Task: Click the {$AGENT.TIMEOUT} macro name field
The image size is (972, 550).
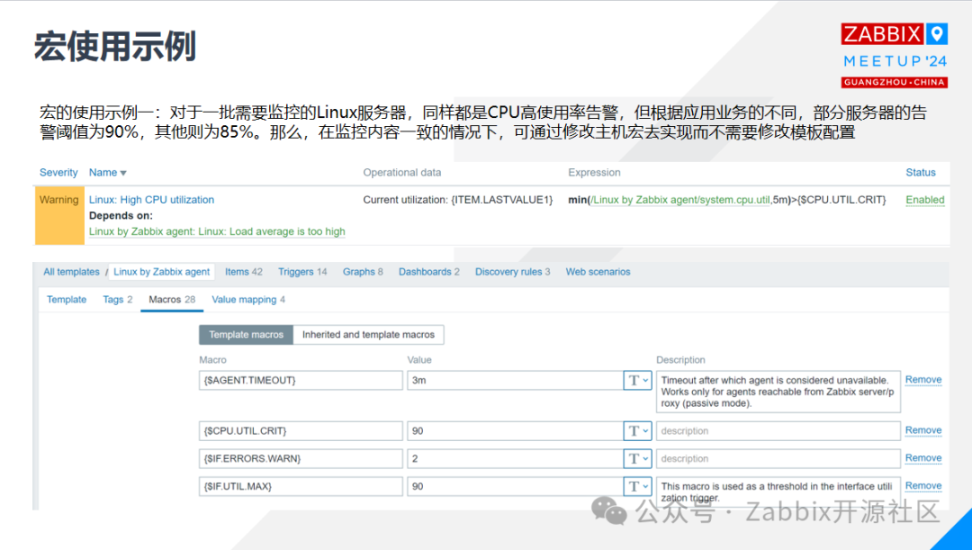Action: [301, 380]
